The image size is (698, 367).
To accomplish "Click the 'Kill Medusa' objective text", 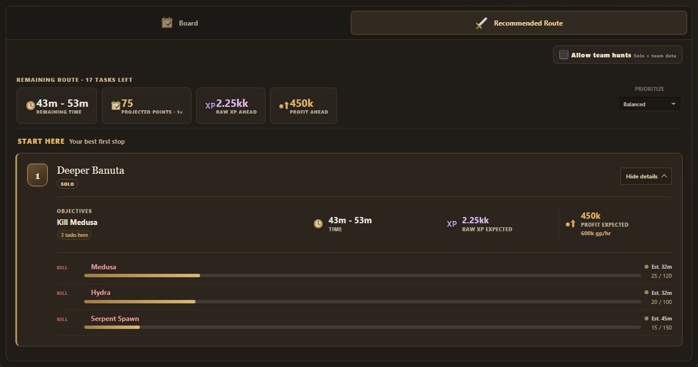I will [77, 222].
